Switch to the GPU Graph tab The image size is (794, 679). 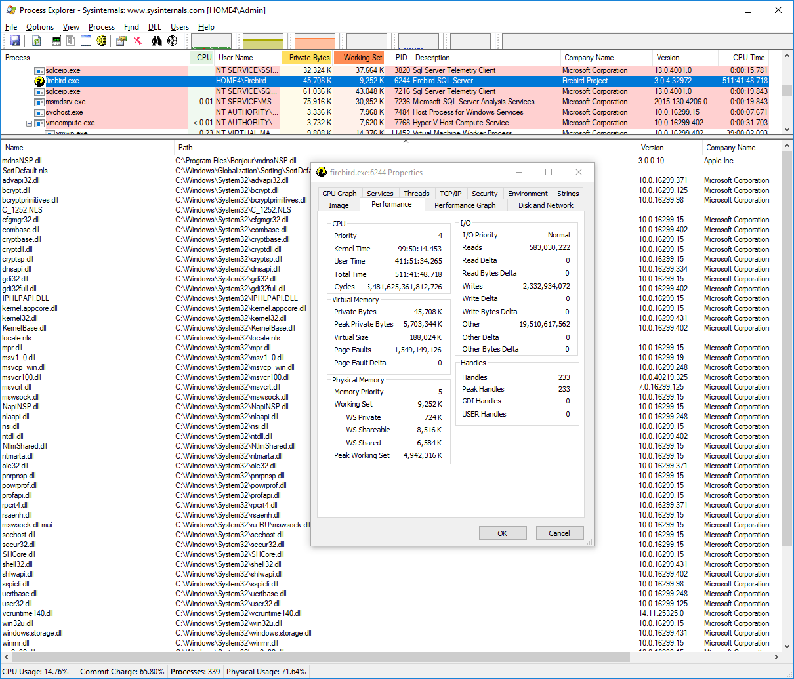[x=339, y=194]
